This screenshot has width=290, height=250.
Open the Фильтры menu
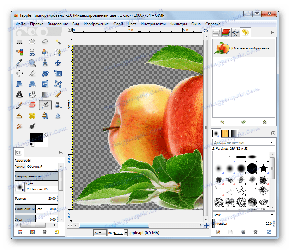point(178,24)
